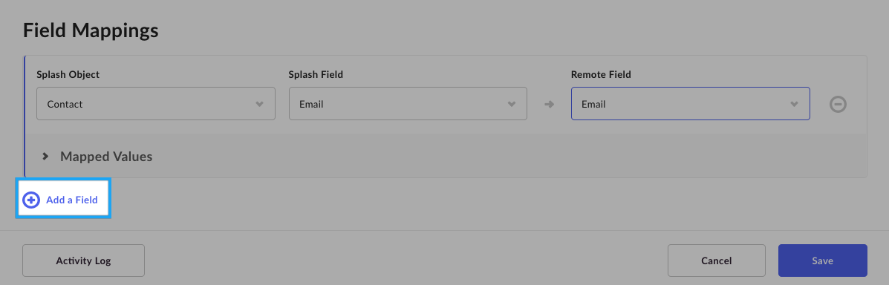Expand the Mapped Values section arrow

pos(45,157)
